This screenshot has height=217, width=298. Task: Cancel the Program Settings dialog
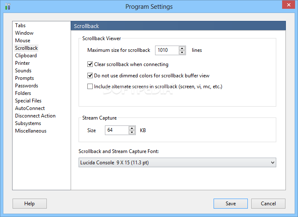268,204
